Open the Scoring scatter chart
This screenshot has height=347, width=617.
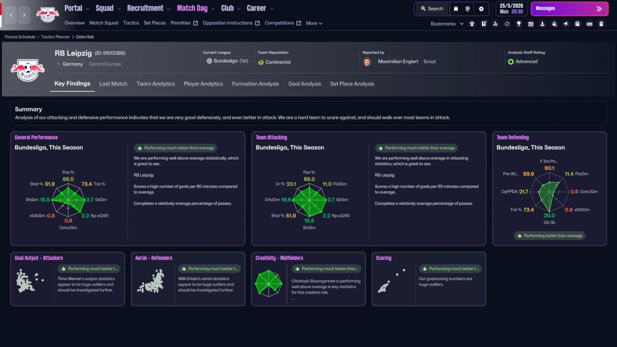click(391, 281)
